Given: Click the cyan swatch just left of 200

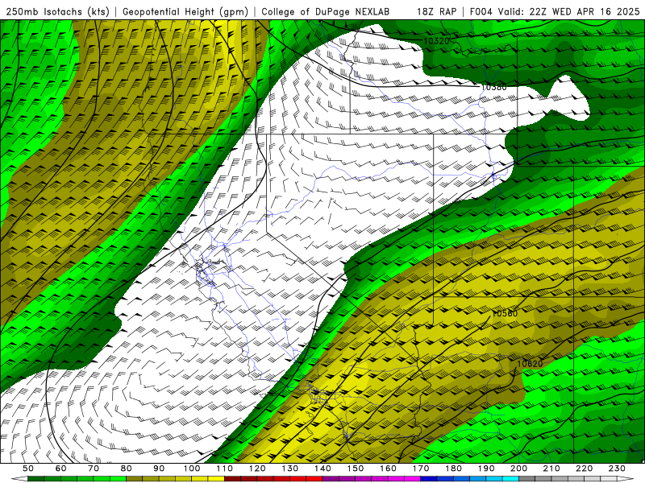Looking at the screenshot, I should (511, 479).
